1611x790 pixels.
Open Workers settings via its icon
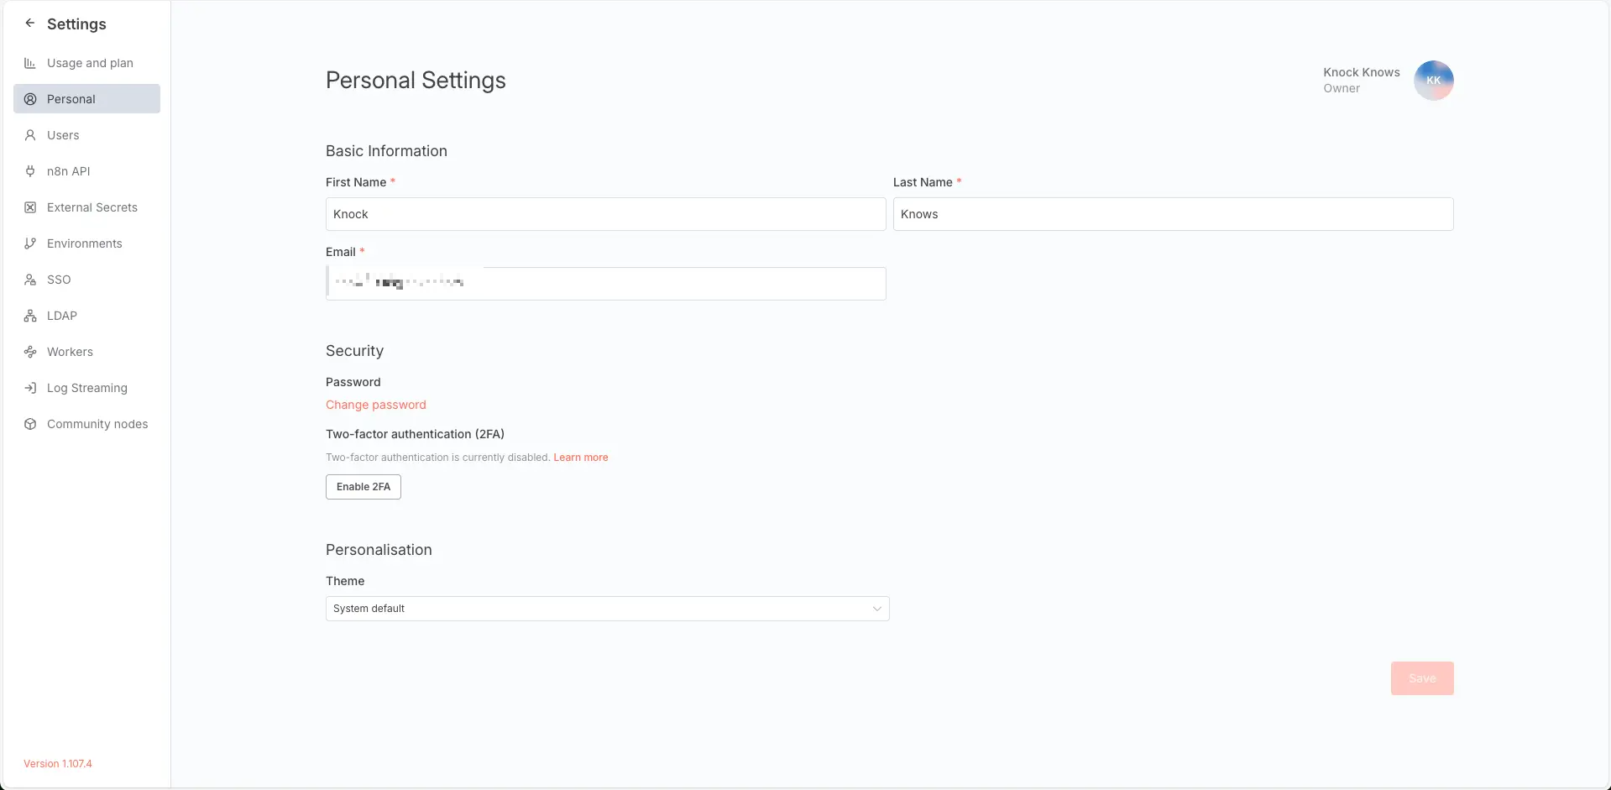pos(30,351)
